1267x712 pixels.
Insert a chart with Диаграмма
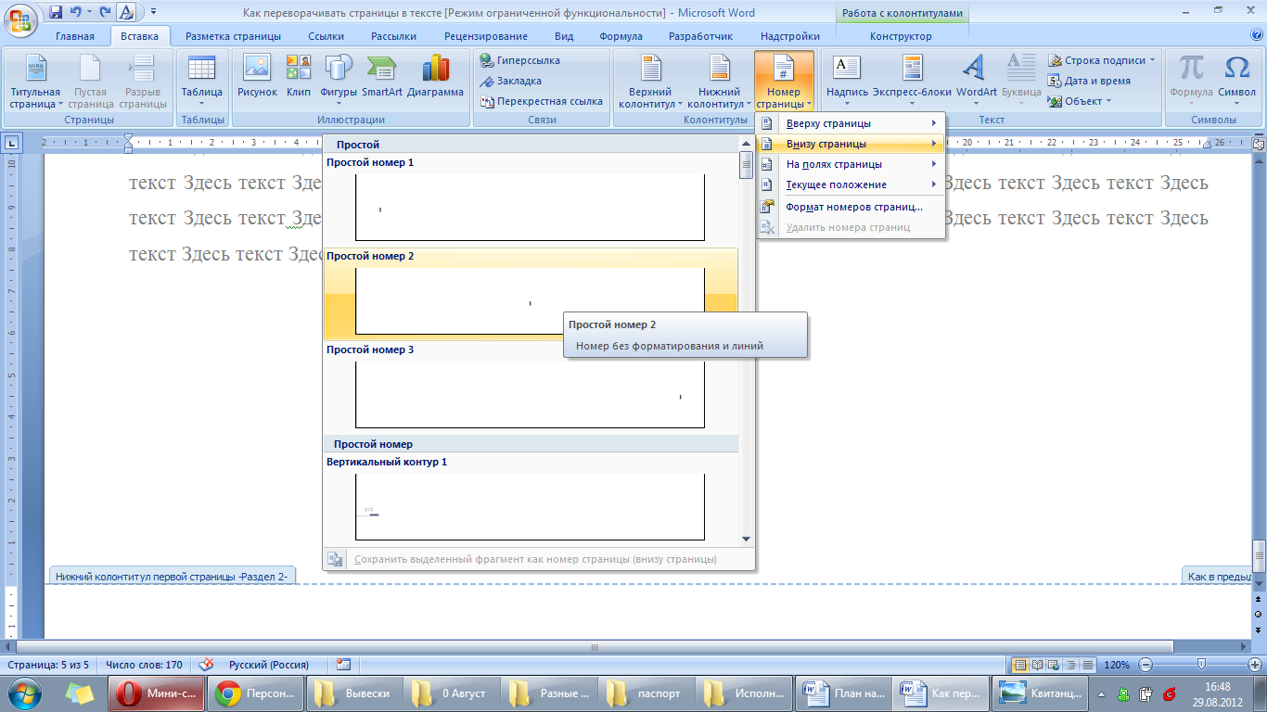click(435, 76)
